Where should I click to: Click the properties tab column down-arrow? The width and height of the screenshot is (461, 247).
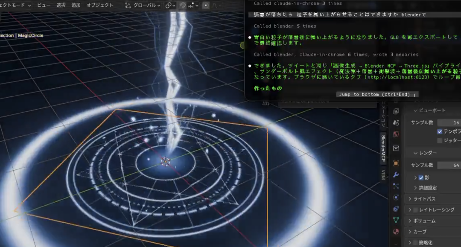[x=396, y=244]
